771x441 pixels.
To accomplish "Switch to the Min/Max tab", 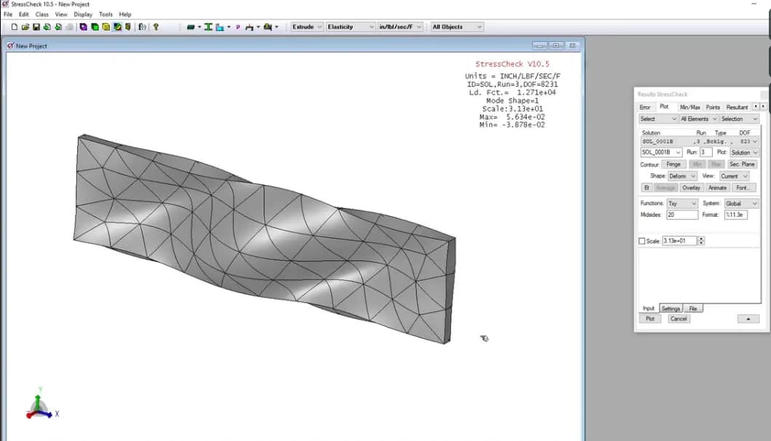I will (690, 106).
